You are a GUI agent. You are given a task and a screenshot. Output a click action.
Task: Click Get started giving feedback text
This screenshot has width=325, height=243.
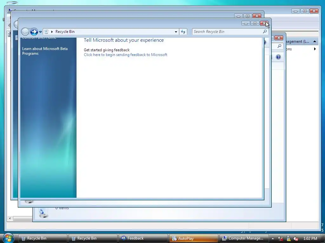(107, 50)
